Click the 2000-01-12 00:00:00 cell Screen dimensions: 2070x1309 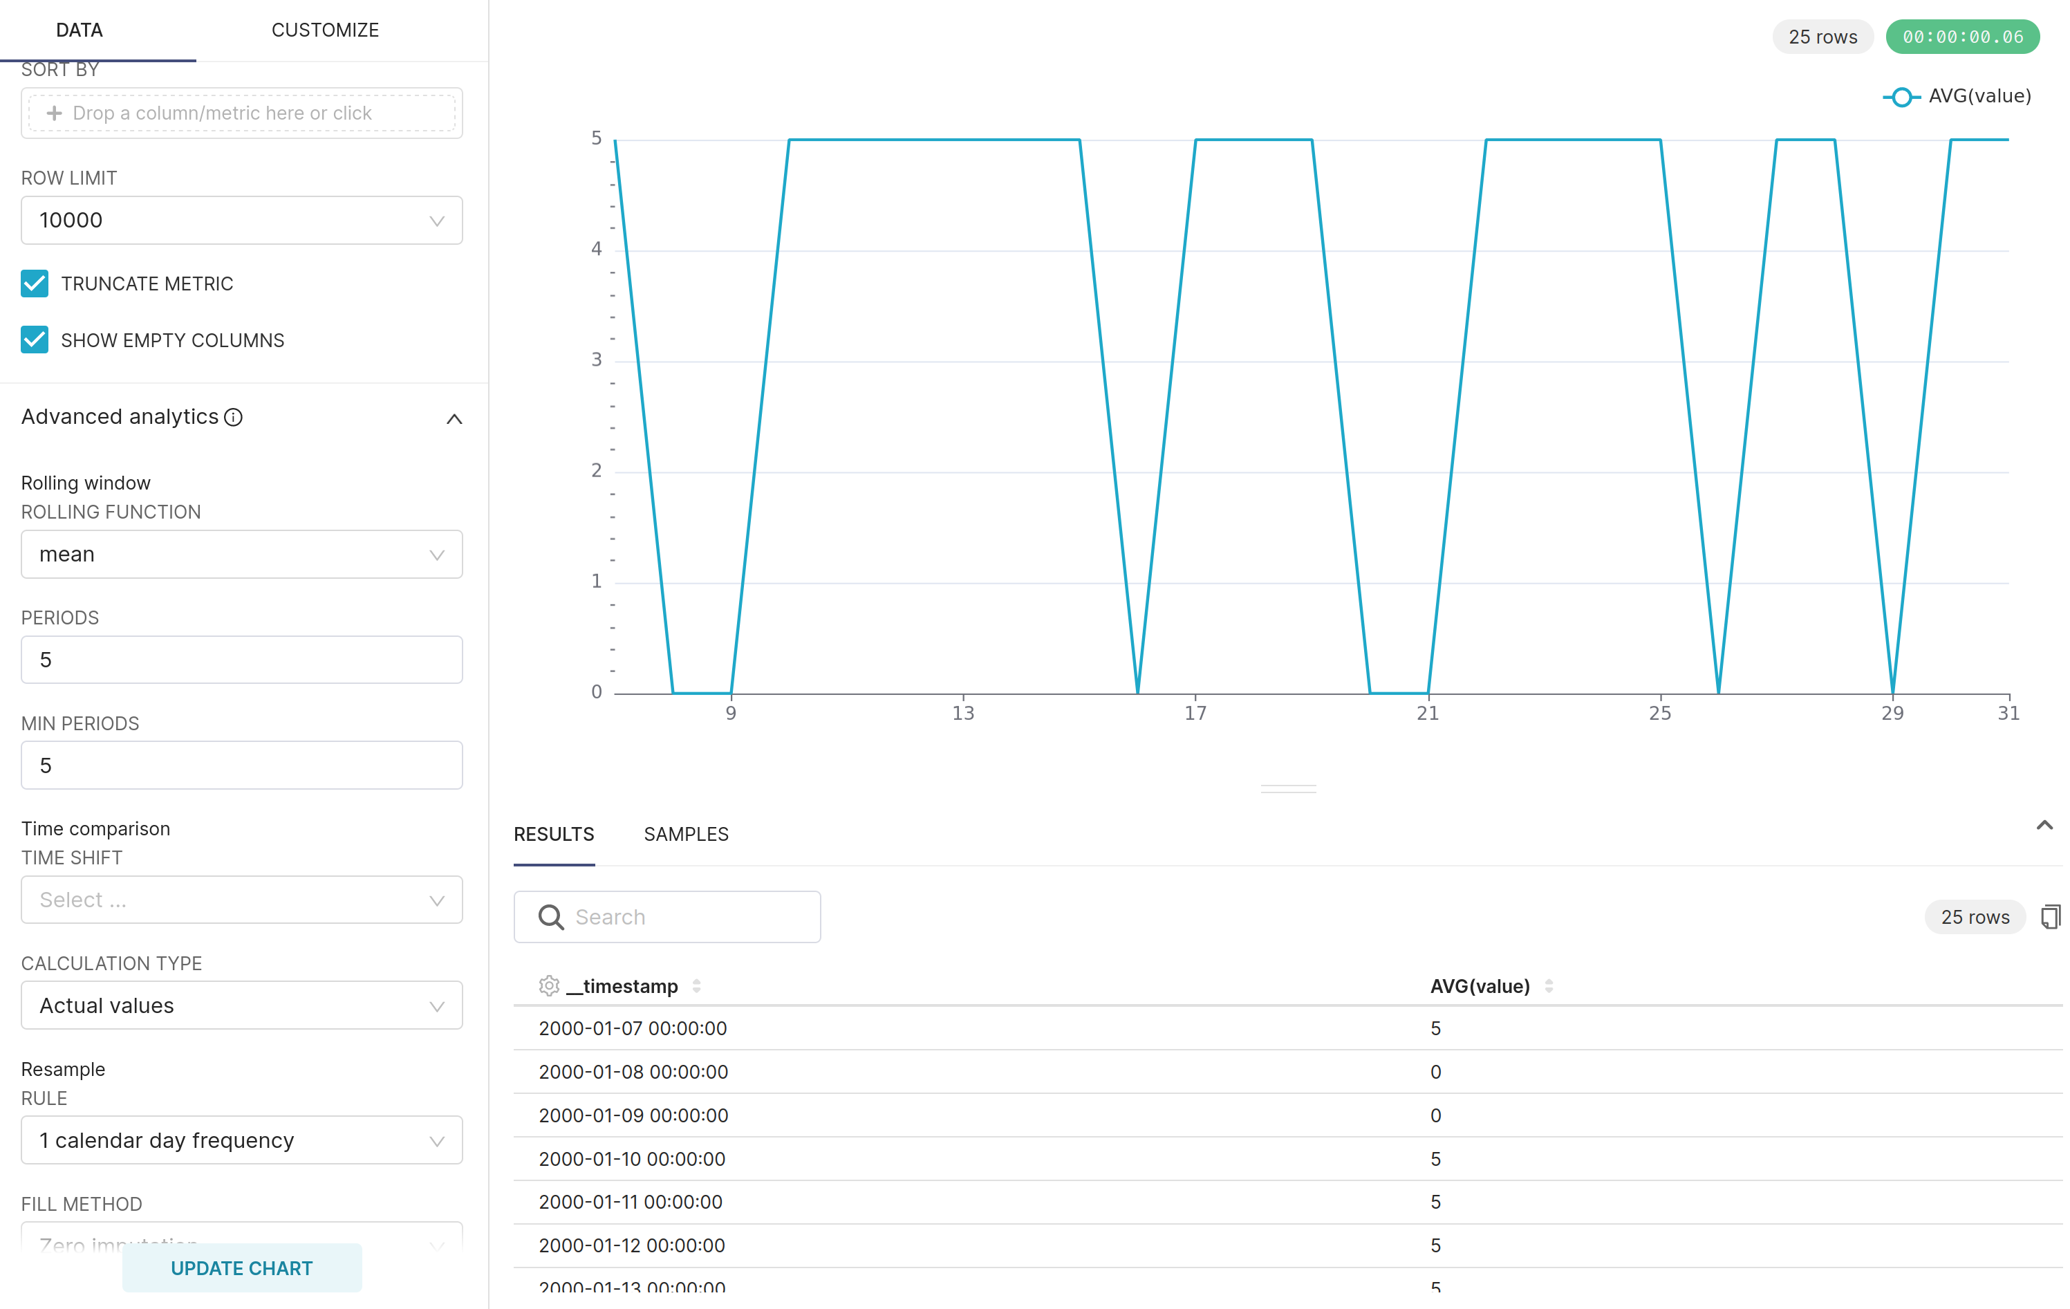pyautogui.click(x=632, y=1246)
